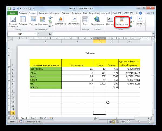Image resolution: width=162 pixels, height=131 pixels.
Task: Open the Файл tab
Action: coord(12,13)
